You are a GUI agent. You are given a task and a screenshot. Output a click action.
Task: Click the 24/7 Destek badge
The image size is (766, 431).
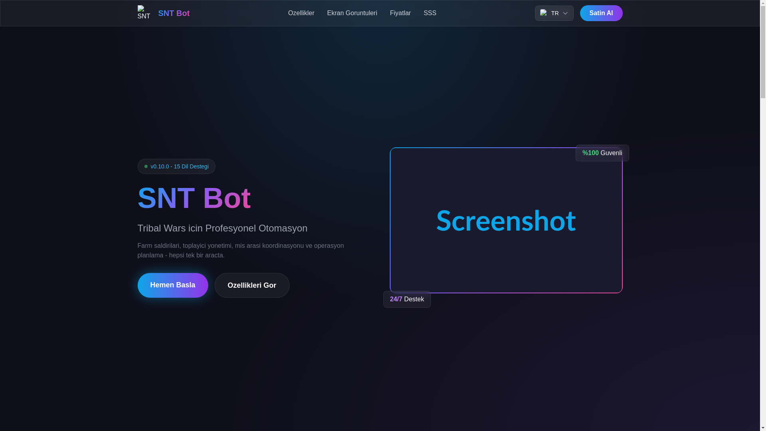[407, 299]
